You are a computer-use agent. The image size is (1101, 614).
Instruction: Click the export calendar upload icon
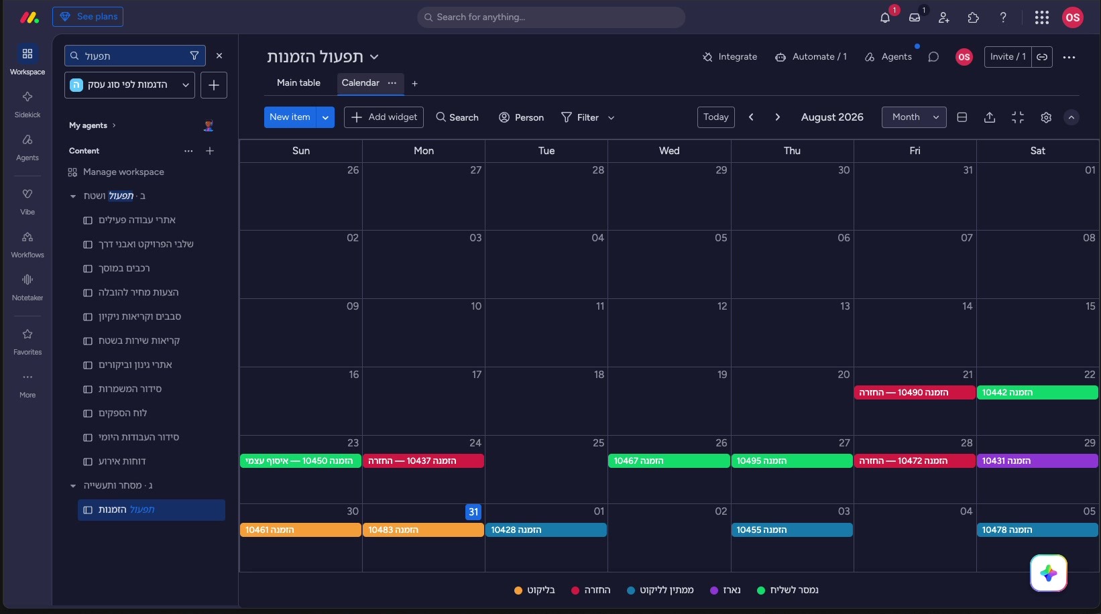click(990, 117)
